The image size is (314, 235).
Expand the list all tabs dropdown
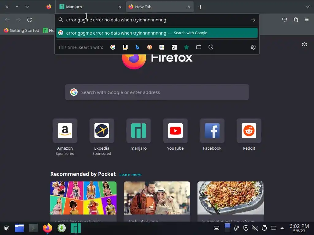[308, 7]
